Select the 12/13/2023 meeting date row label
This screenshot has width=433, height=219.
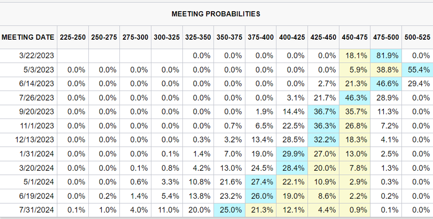tap(34, 140)
